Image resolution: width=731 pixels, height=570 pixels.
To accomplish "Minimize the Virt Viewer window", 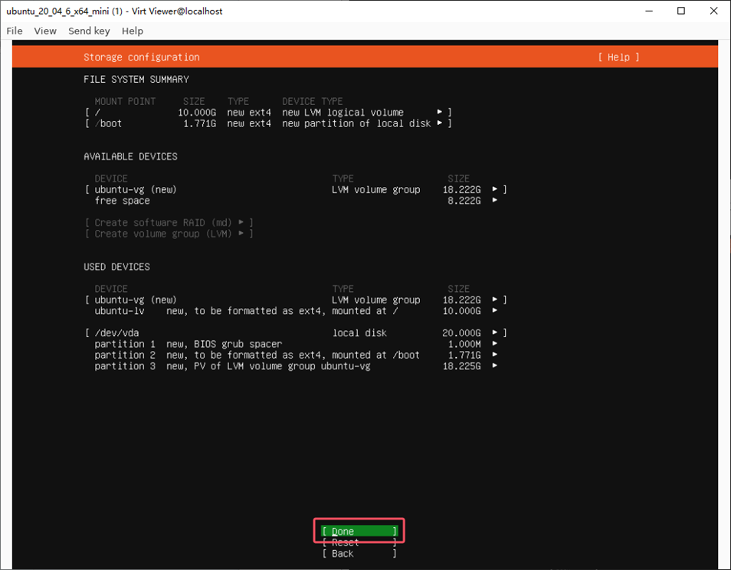I will (x=648, y=11).
